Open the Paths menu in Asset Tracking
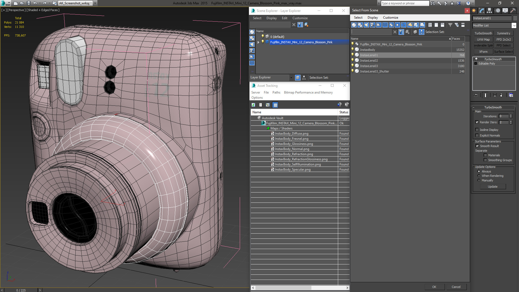Image resolution: width=519 pixels, height=292 pixels. [276, 92]
